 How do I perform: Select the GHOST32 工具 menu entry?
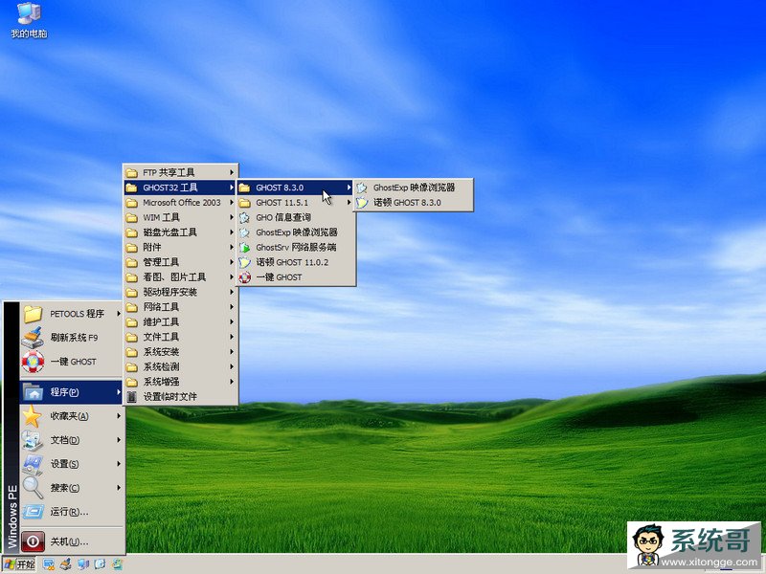coord(180,188)
